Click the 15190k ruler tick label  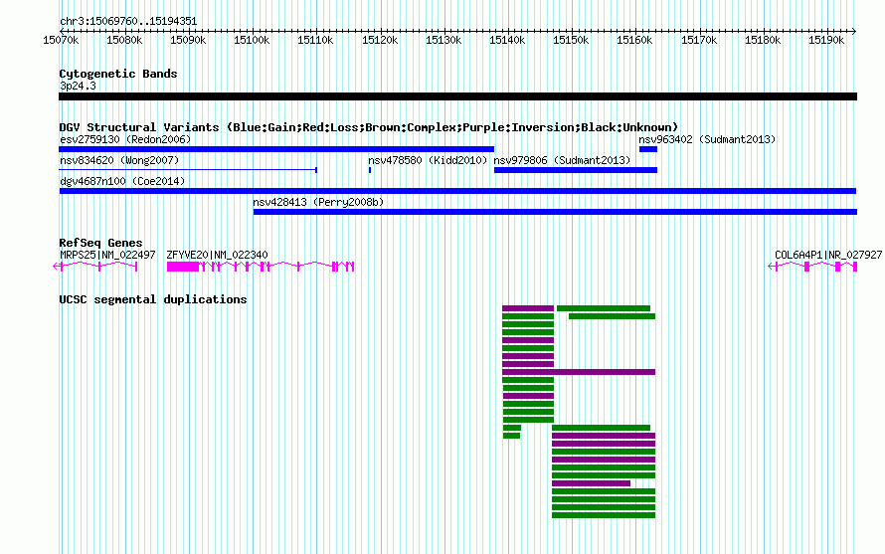tap(827, 40)
